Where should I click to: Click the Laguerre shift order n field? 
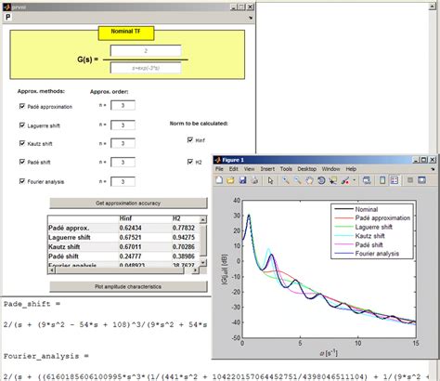(x=123, y=125)
